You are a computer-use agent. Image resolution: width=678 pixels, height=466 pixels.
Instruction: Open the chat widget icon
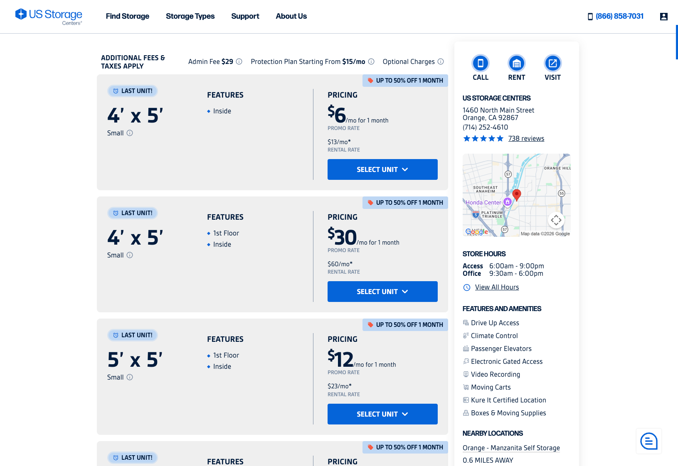(x=648, y=441)
